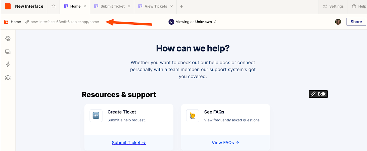Expand the Viewing as Unknown selector
The width and height of the screenshot is (367, 151).
[x=193, y=22]
